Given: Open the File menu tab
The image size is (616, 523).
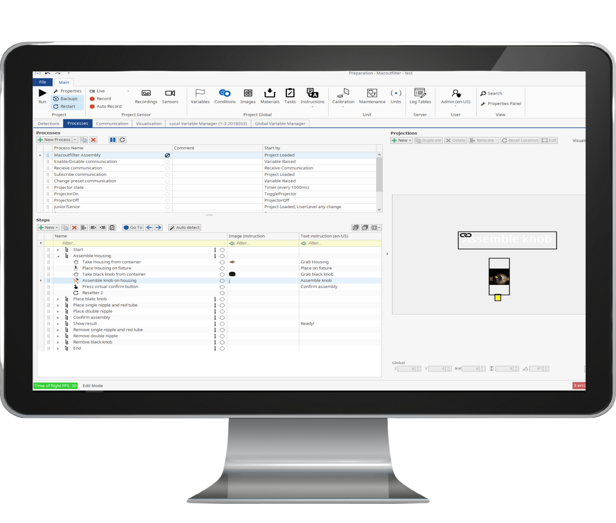Looking at the screenshot, I should tap(43, 82).
